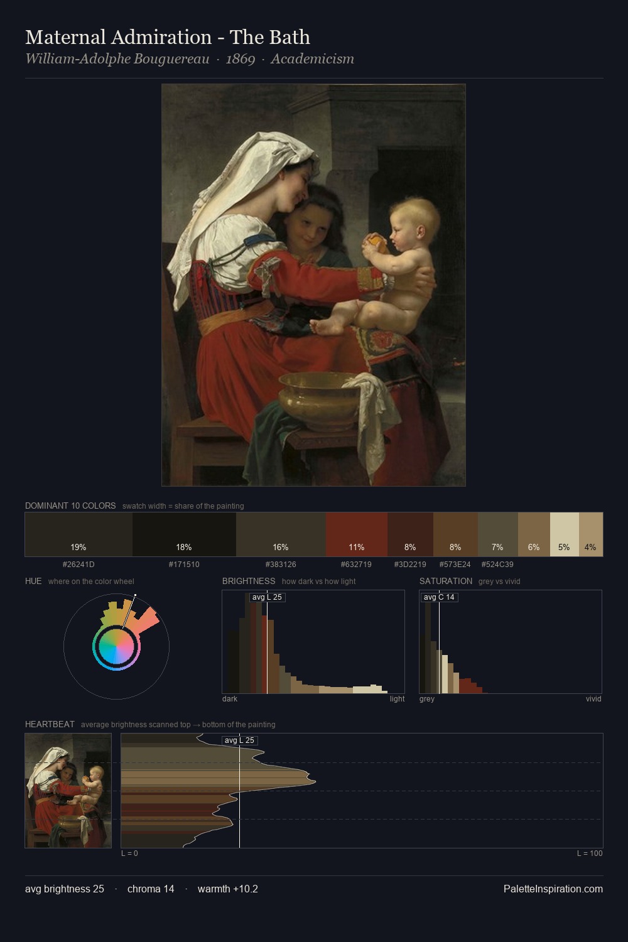This screenshot has height=942, width=628.
Task: Click 'how dark vs how light' caption
Action: [318, 582]
